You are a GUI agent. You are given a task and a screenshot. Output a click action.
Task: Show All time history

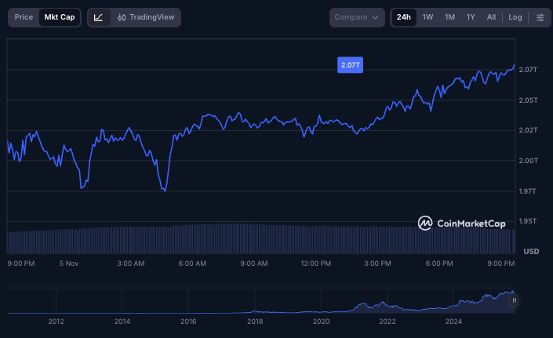pyautogui.click(x=491, y=17)
